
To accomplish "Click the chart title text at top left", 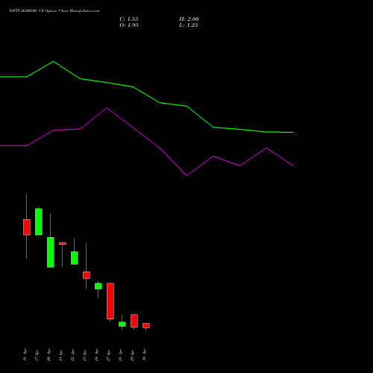I will click(x=54, y=10).
